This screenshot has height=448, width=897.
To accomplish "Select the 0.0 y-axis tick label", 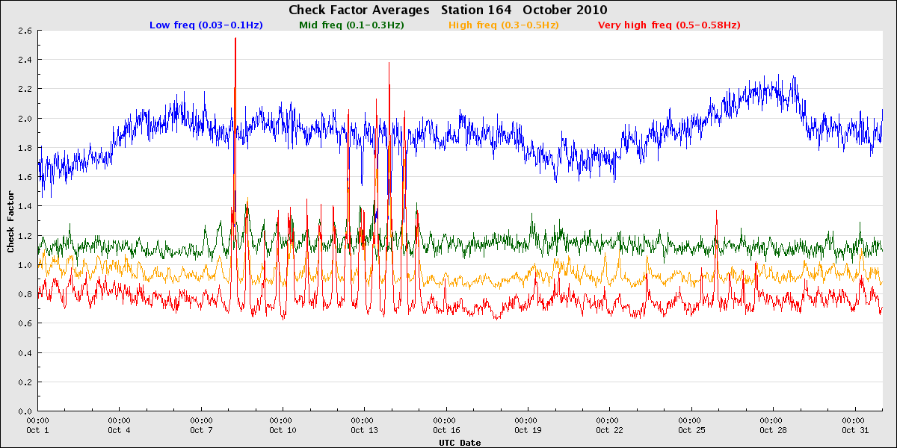I will click(x=25, y=411).
